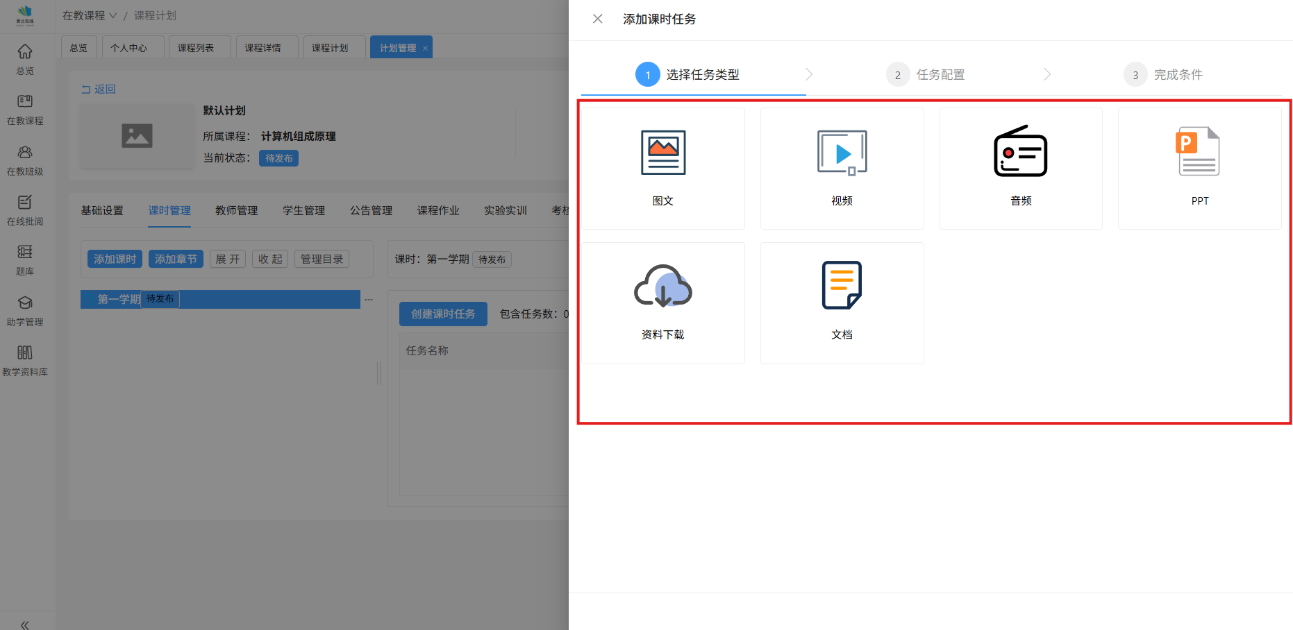Select the PPT task type
This screenshot has height=630, width=1293.
1199,153
